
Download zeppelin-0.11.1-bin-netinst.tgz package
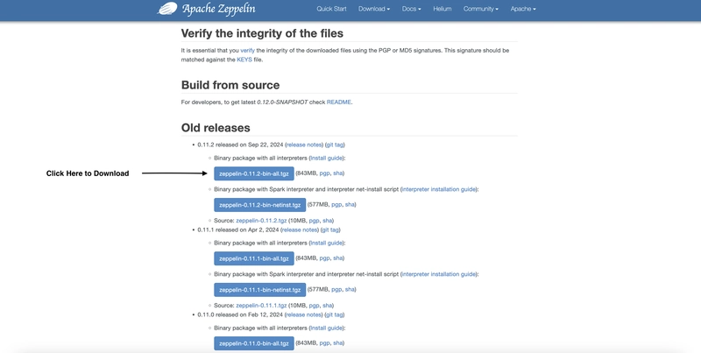tap(259, 290)
